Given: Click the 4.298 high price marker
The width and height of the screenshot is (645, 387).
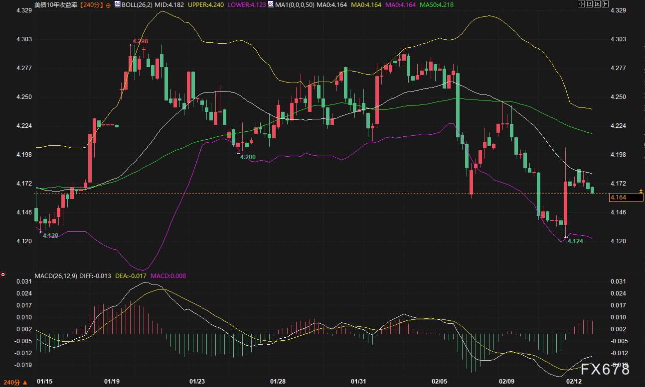Looking at the screenshot, I should tap(140, 41).
